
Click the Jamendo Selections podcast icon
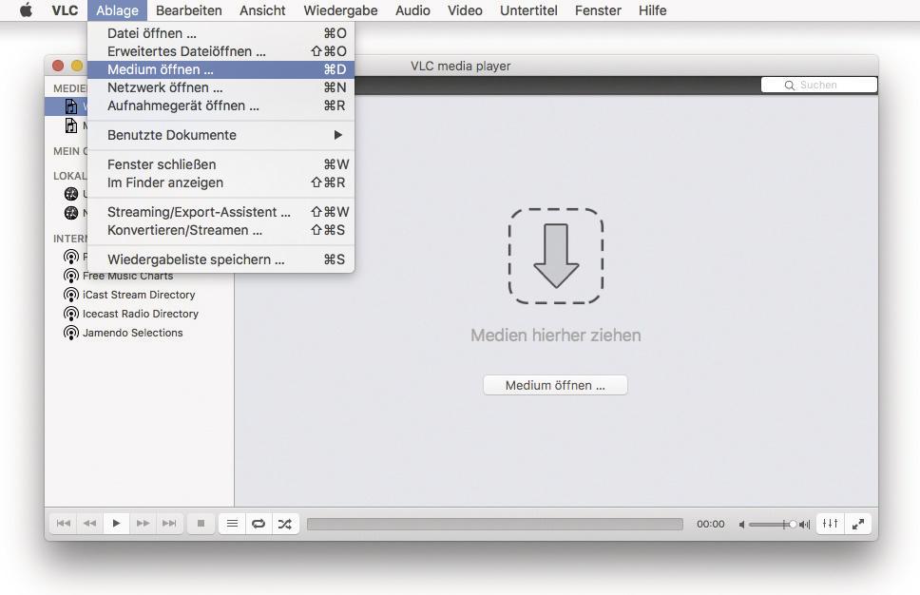click(x=71, y=334)
